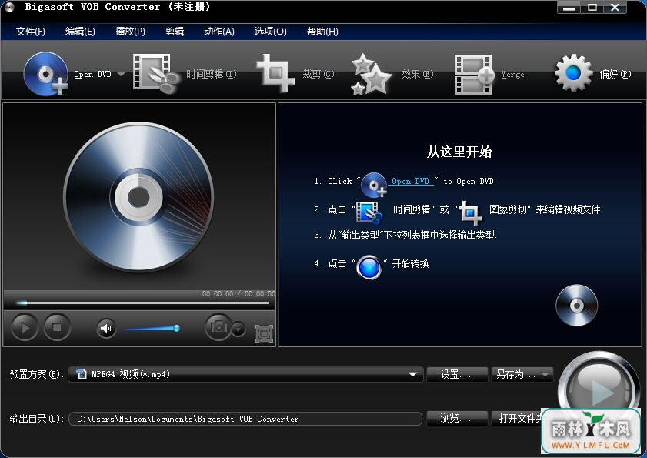
Task: Click the stop button in preview panel
Action: 57,327
